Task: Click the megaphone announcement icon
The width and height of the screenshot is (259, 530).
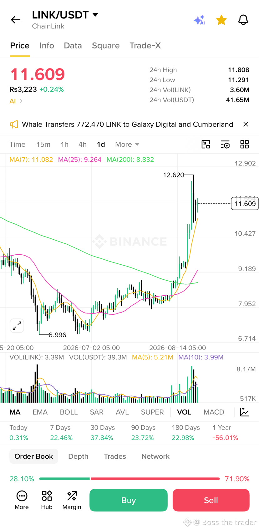Action: [14, 124]
